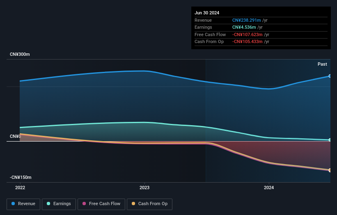This screenshot has width=337, height=215.
Task: Toggle the Cash From Op legend button
Action: click(x=149, y=204)
